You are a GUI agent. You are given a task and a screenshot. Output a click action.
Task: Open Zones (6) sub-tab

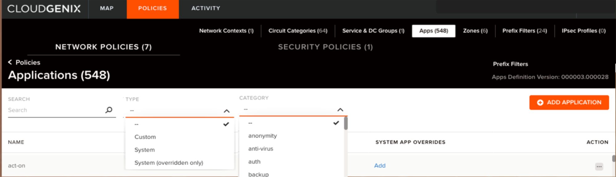[x=475, y=31]
